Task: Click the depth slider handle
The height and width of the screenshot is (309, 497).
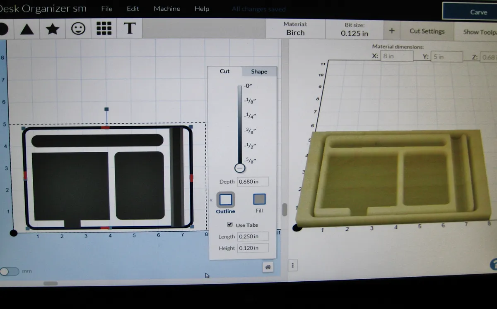Action: pos(239,168)
